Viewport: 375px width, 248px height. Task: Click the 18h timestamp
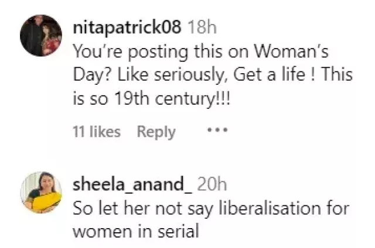pyautogui.click(x=202, y=27)
